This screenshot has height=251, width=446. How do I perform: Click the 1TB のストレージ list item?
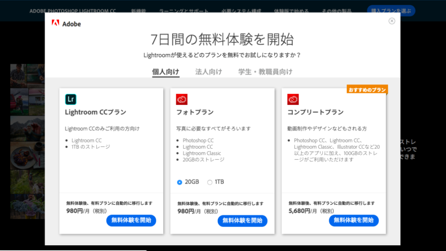click(x=91, y=147)
